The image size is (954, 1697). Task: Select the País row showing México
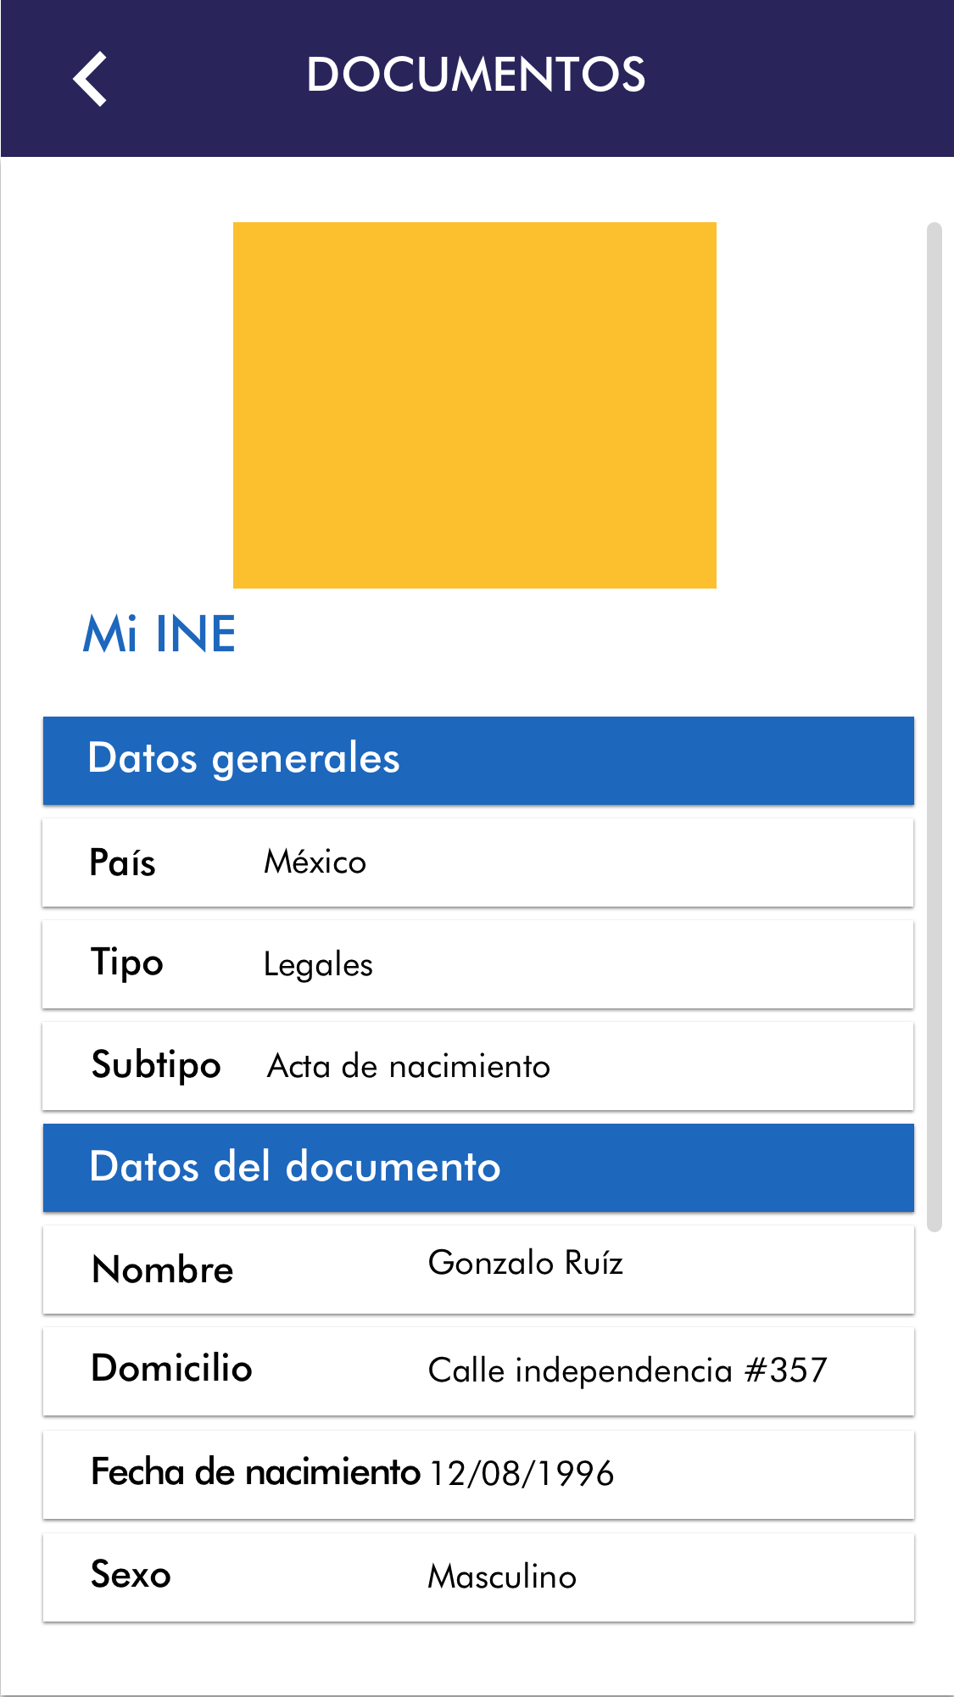pyautogui.click(x=478, y=862)
